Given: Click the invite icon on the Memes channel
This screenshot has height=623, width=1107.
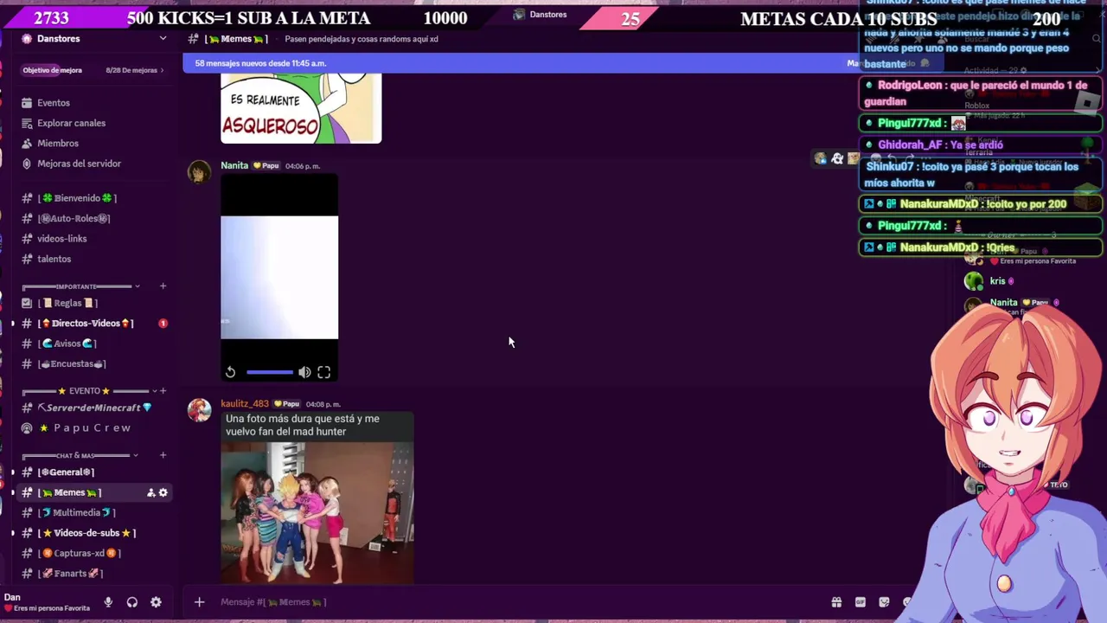Looking at the screenshot, I should coord(150,492).
